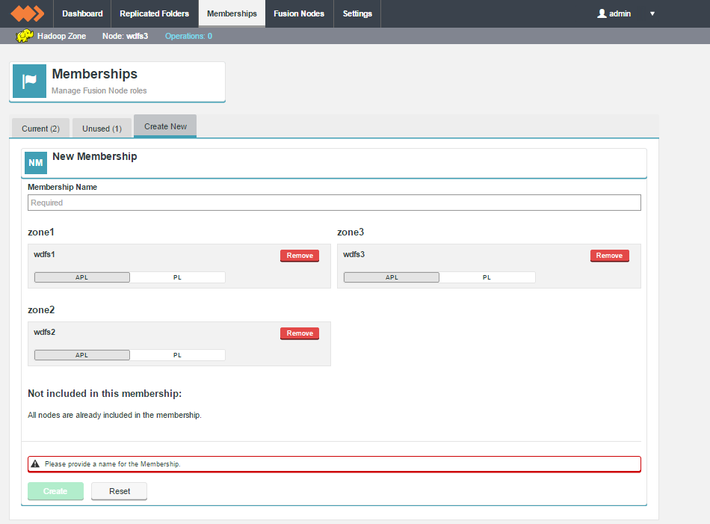
Task: Switch to the Current (2) tab
Action: [x=41, y=128]
